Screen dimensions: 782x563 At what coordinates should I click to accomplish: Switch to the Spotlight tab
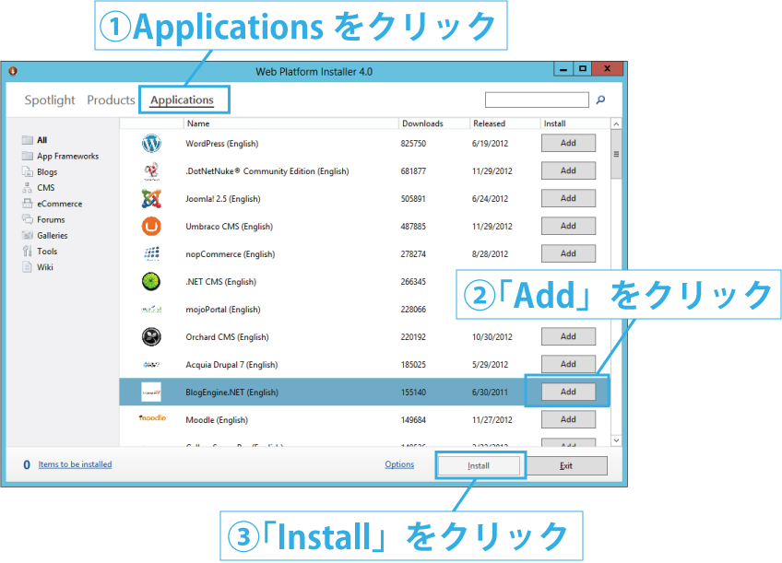coord(50,100)
